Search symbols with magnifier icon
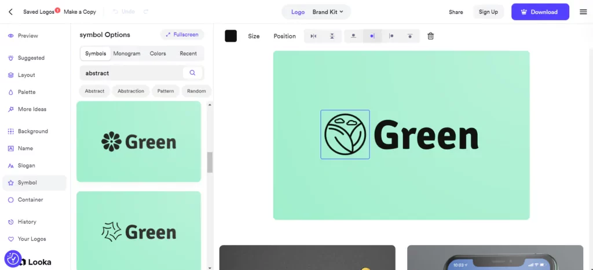Screen dimensions: 593x270 coord(192,73)
